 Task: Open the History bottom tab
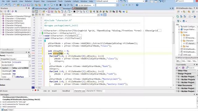click(99, 91)
